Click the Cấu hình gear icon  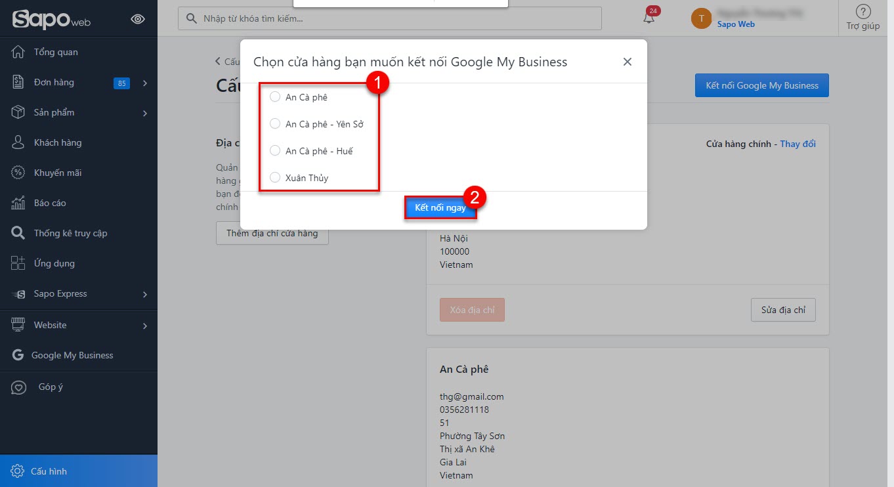pyautogui.click(x=17, y=471)
